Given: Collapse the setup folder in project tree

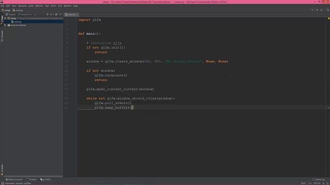Looking at the screenshot, I should [5, 18].
